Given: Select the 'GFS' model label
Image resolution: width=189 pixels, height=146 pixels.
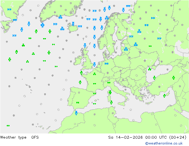Looking at the screenshot, I should 35,137.
